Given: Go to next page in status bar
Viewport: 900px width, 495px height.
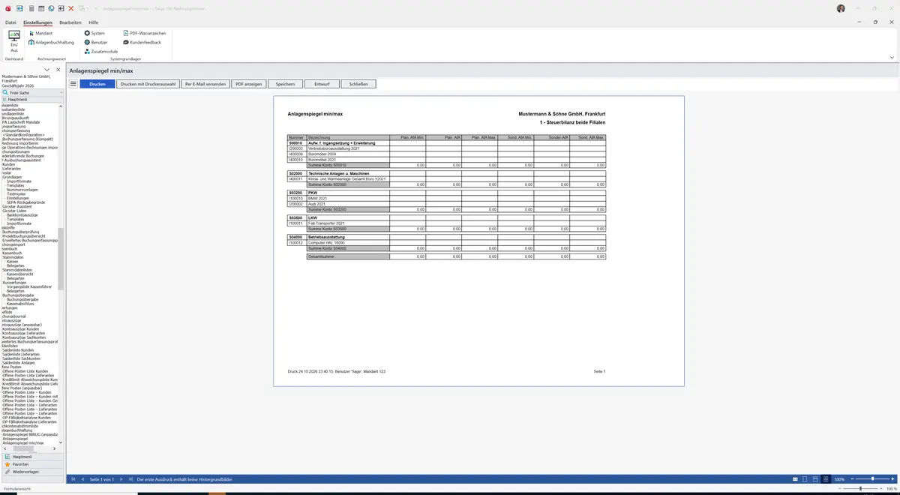Looking at the screenshot, I should pyautogui.click(x=122, y=478).
